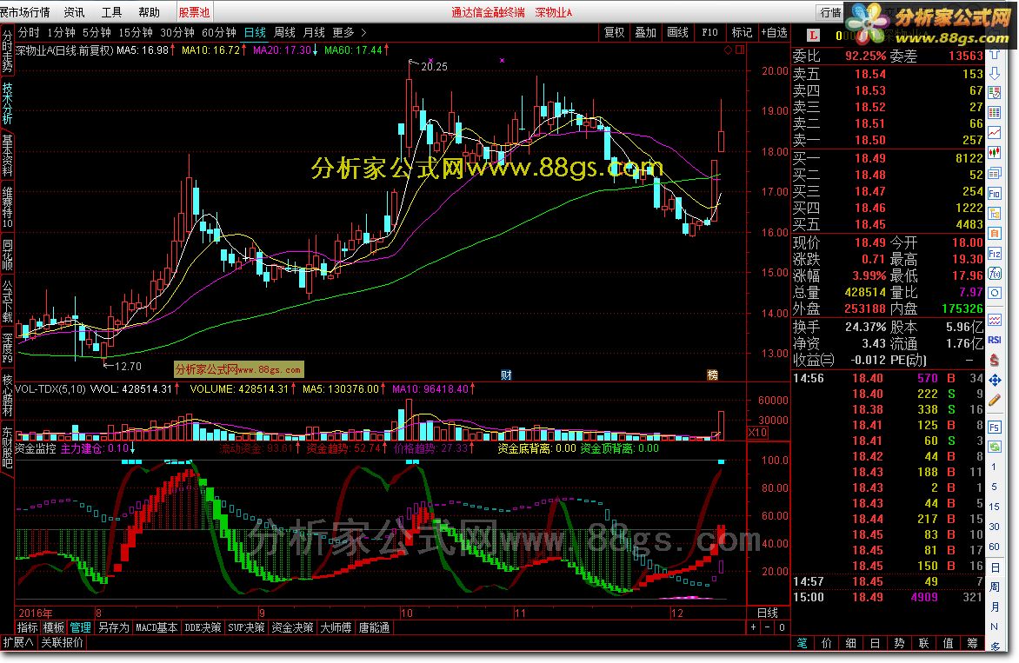
Task: Switch to 15分钟 period tab
Action: coord(135,32)
